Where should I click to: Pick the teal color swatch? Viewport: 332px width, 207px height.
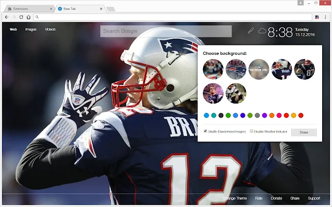tap(214, 115)
